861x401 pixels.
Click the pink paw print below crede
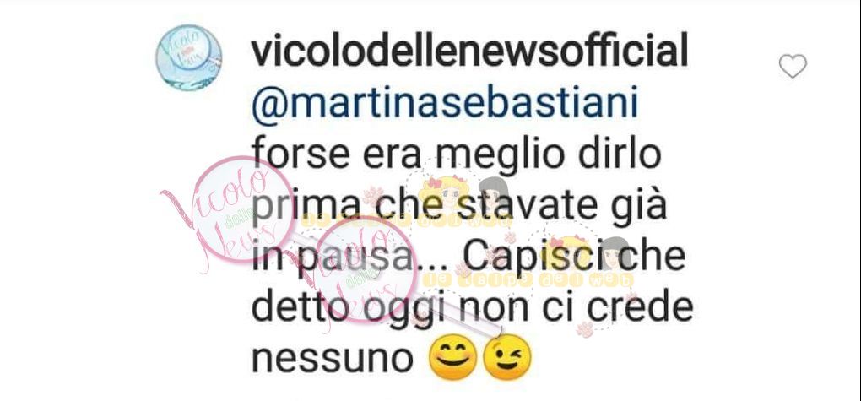[585, 329]
